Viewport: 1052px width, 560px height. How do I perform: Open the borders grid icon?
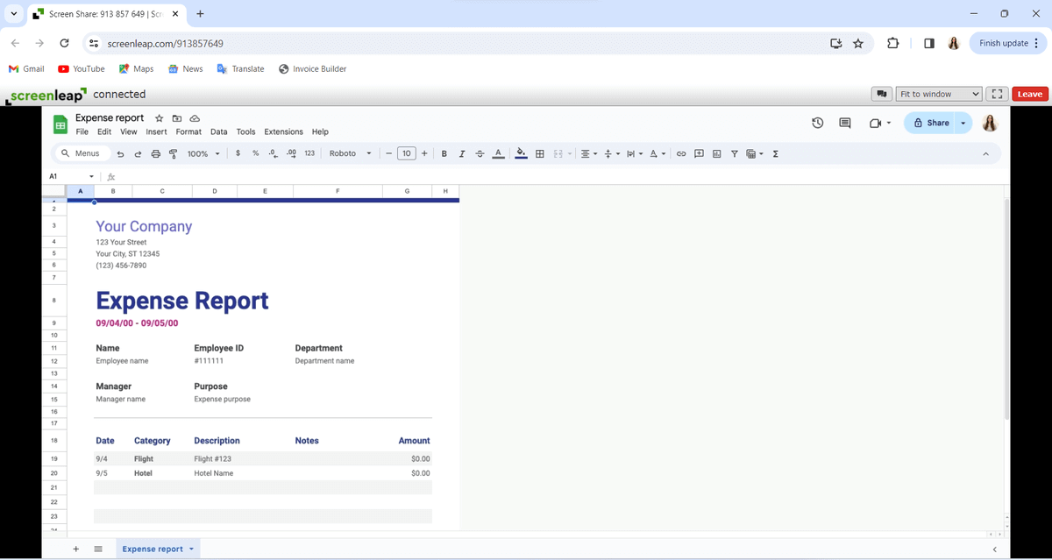(540, 153)
